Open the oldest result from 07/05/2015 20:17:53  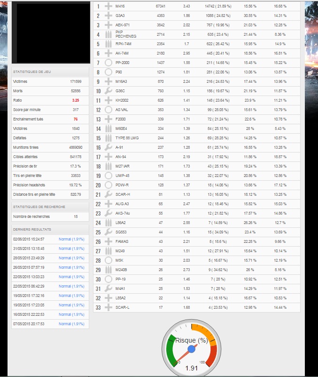(71, 324)
